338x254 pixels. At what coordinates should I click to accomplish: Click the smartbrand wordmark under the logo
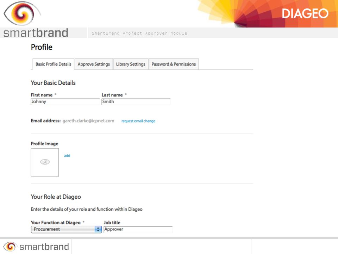pyautogui.click(x=36, y=33)
